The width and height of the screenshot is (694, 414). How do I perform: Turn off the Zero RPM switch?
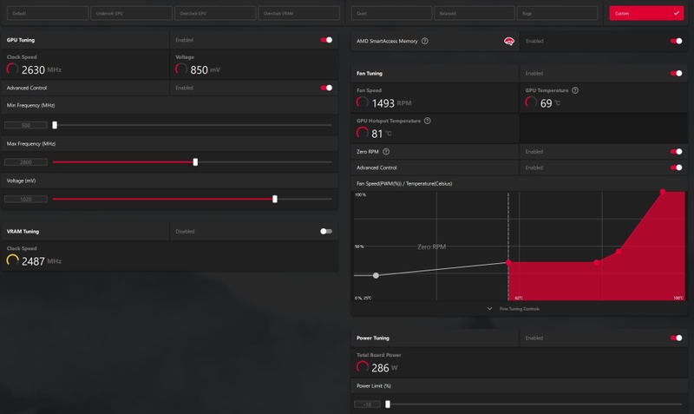(x=676, y=151)
